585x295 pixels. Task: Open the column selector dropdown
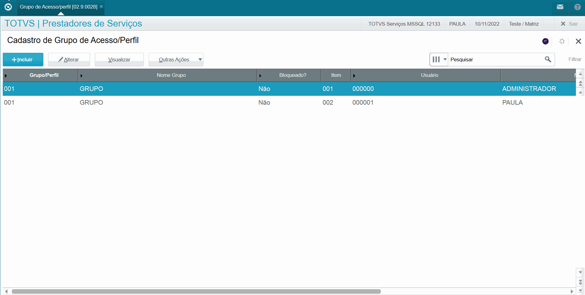439,59
